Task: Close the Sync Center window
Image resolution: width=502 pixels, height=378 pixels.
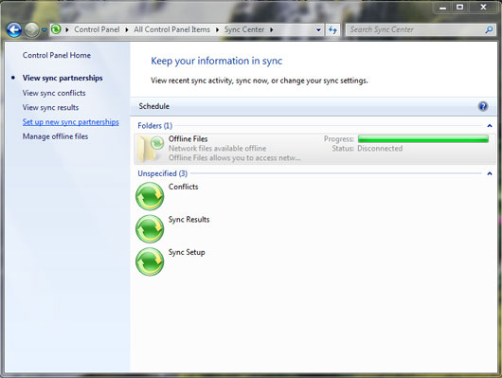Action: pos(483,7)
